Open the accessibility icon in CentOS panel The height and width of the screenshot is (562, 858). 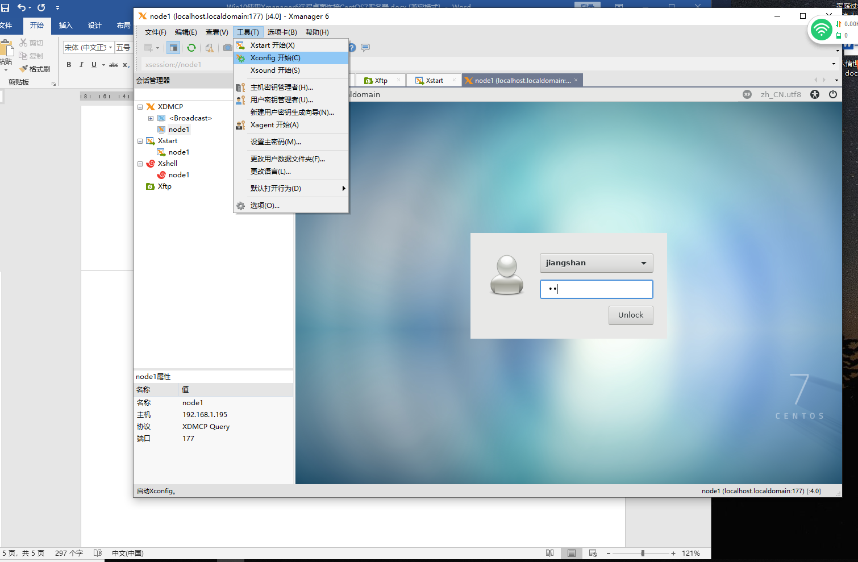point(815,94)
